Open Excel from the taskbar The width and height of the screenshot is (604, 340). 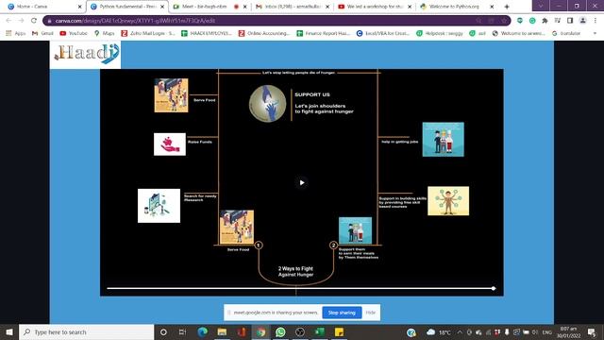tap(319, 331)
